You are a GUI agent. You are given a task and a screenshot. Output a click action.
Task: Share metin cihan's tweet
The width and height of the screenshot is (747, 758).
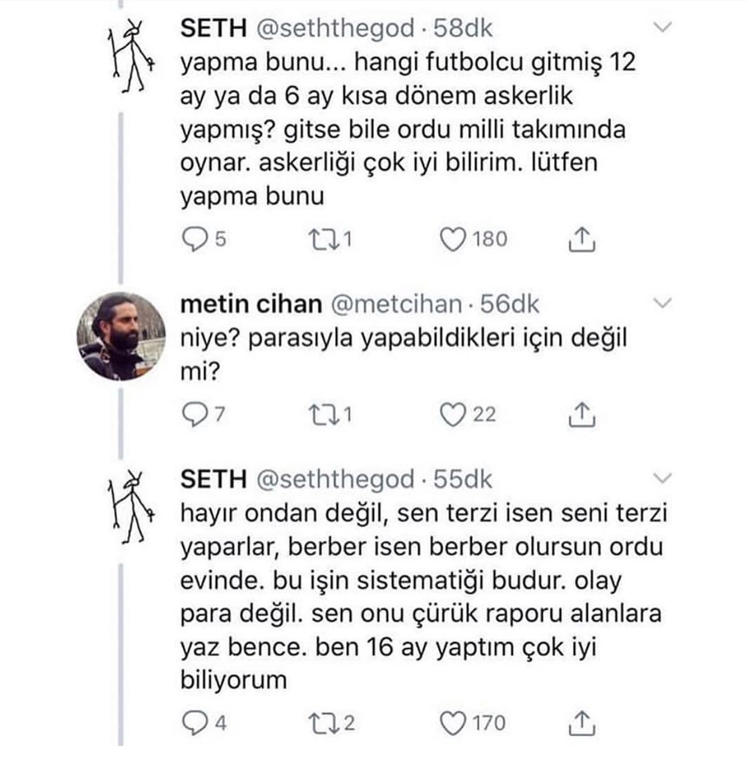click(582, 414)
